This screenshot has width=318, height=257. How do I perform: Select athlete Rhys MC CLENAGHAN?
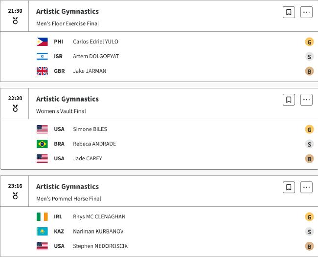99,217
